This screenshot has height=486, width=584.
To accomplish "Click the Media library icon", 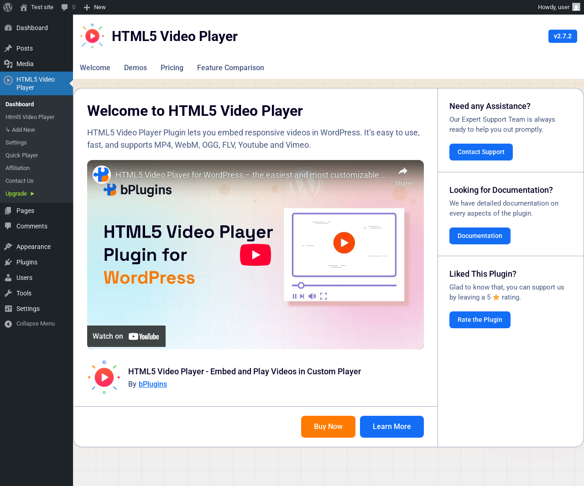I will click(8, 64).
